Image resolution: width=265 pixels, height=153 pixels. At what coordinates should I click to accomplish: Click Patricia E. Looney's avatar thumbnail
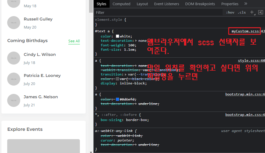[x=14, y=79]
